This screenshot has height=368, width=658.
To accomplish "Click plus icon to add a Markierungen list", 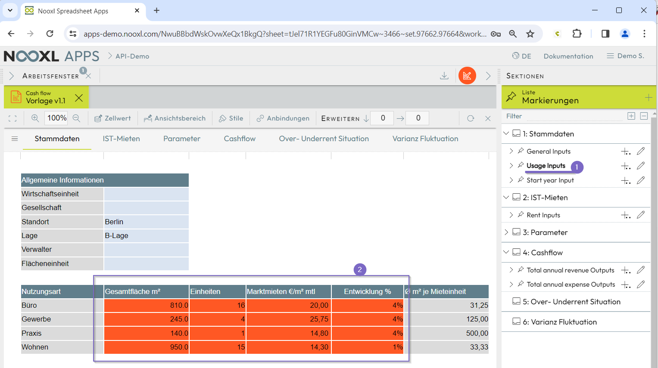I will [x=649, y=97].
